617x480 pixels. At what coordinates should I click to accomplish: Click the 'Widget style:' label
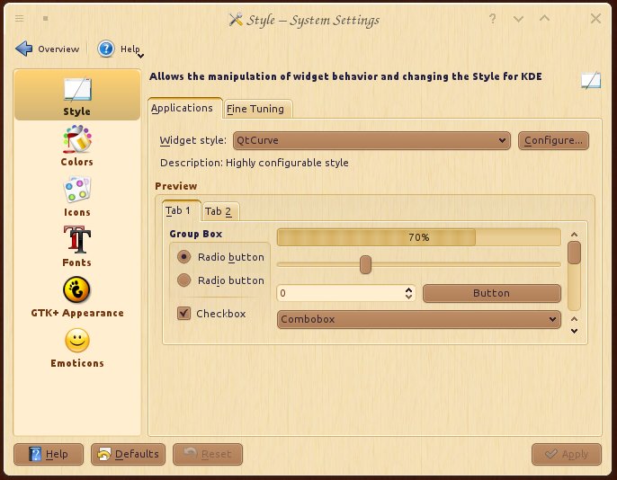[x=192, y=140]
